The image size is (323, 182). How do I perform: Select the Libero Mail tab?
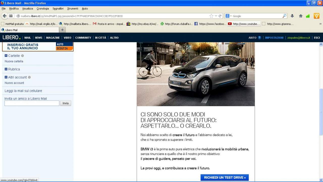pyautogui.click(x=29, y=30)
